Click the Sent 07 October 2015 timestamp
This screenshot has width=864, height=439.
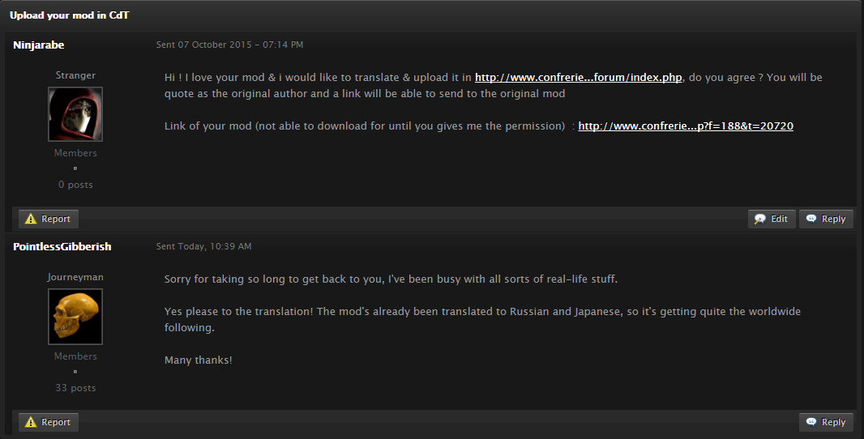[229, 45]
